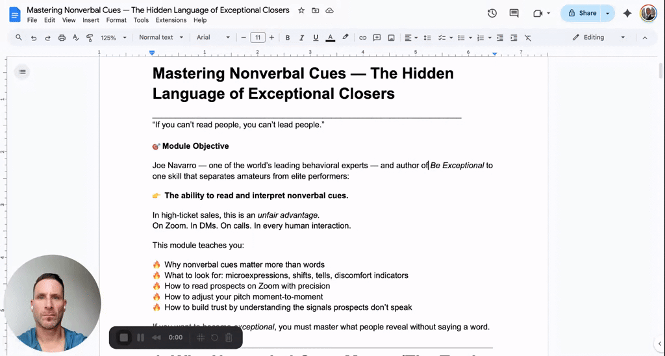Viewport: 665px width, 356px height.
Task: Toggle underline formatting
Action: click(316, 38)
